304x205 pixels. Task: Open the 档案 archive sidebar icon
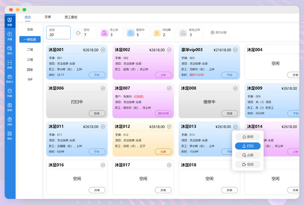(x=9, y=92)
